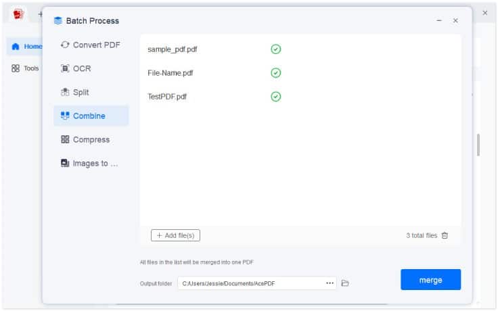Minimize the Batch Process dialog
This screenshot has width=498, height=311.
tap(439, 21)
